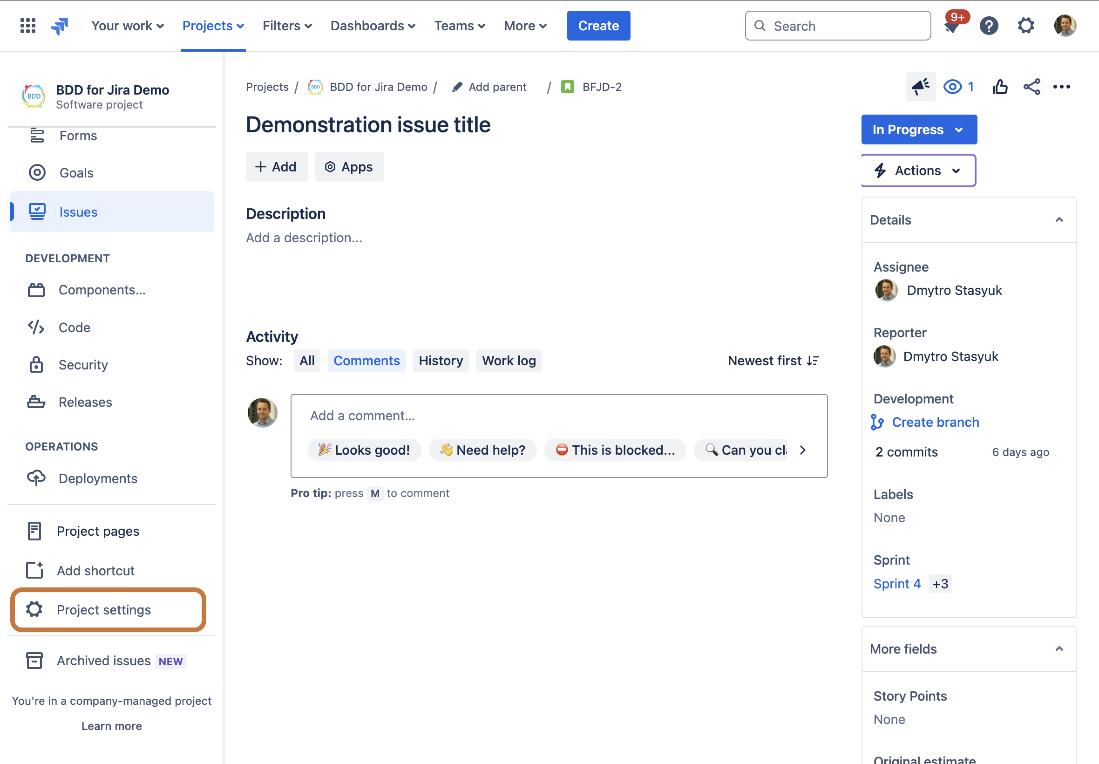Switch to the History tab
1099x764 pixels.
point(441,361)
